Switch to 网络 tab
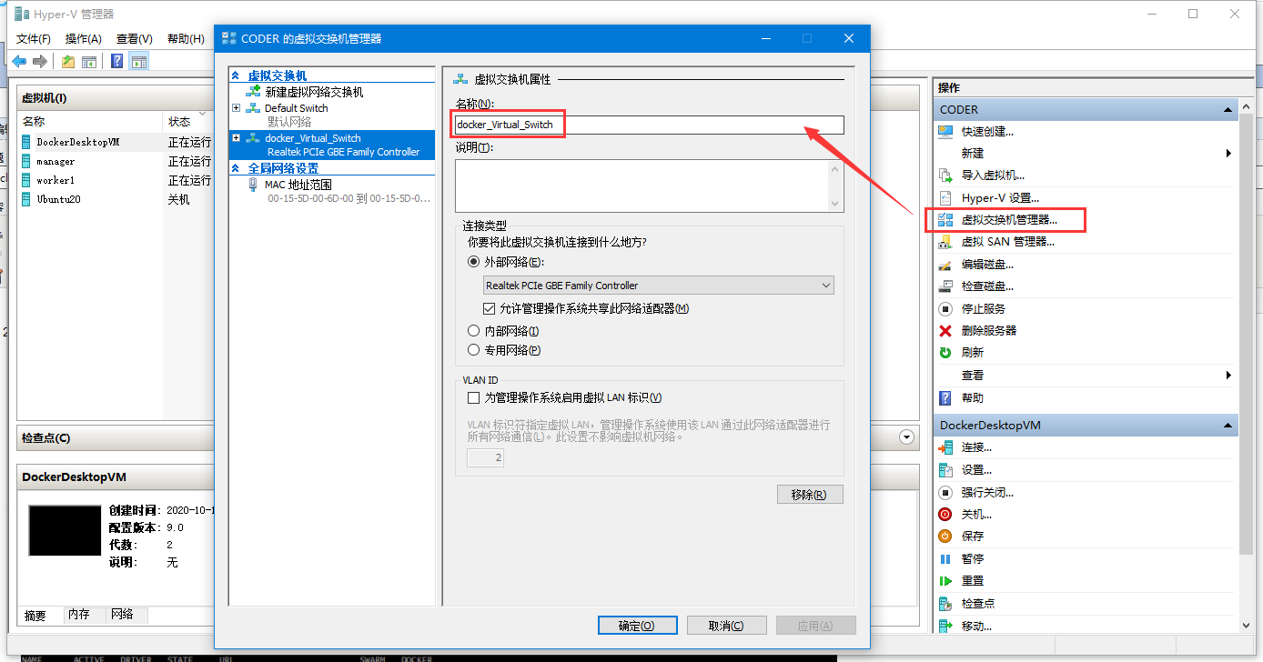The image size is (1263, 662). point(123,615)
